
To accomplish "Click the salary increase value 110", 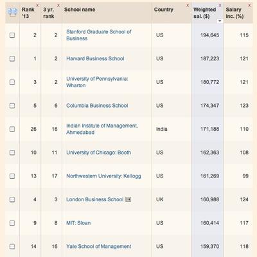I will coord(244,129).
